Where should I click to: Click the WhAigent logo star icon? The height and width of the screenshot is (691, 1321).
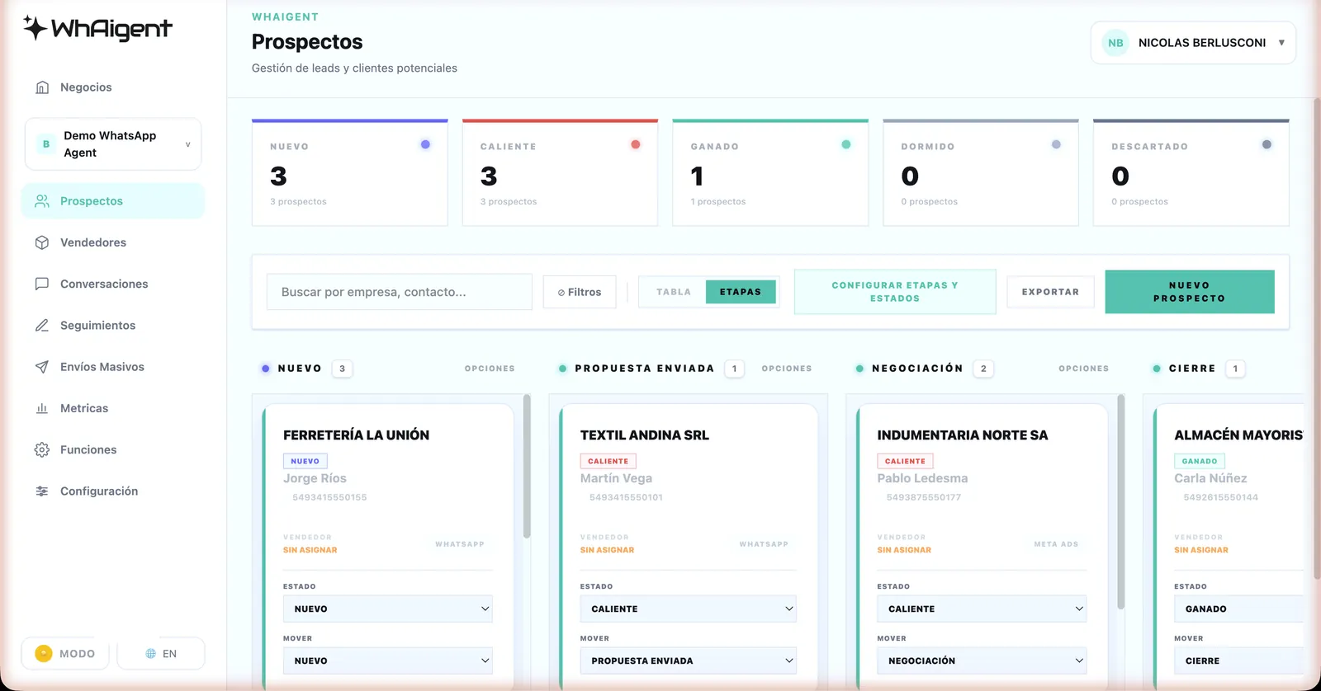point(35,28)
